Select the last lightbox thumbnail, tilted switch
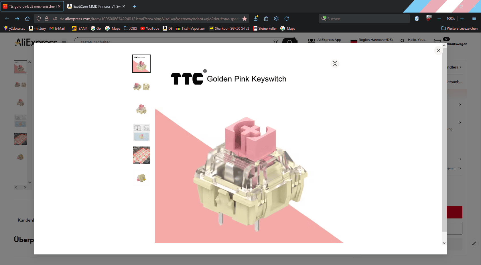 coord(141,178)
